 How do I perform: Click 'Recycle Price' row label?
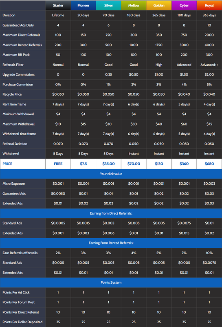tap(12, 94)
